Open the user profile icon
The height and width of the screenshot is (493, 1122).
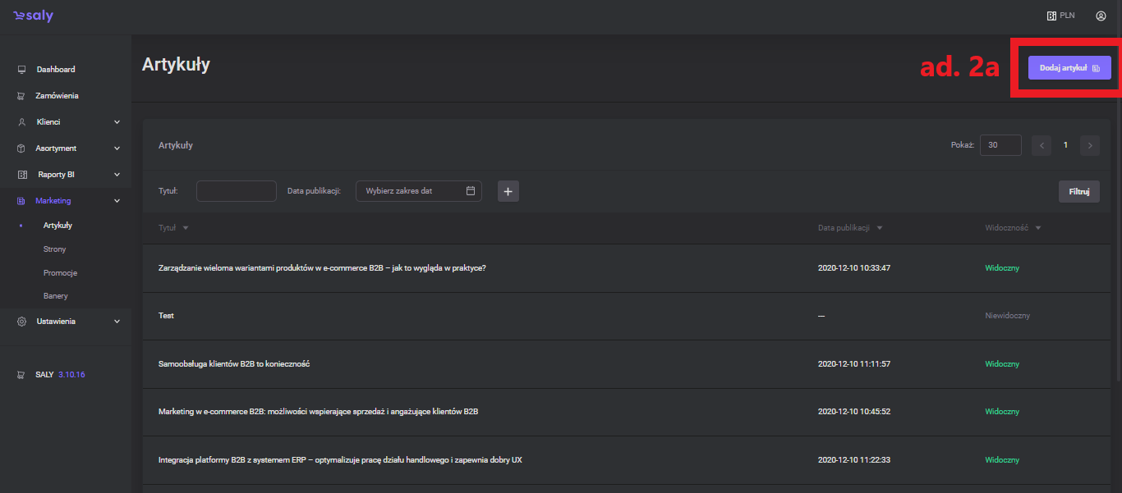(x=1101, y=16)
